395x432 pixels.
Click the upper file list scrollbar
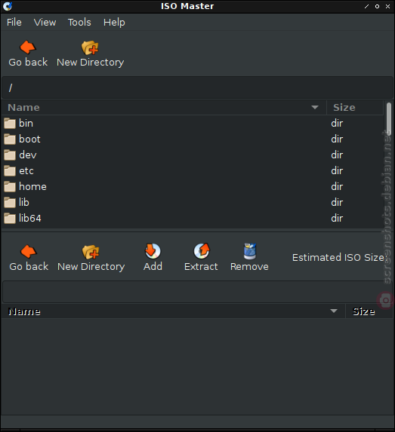tap(389, 118)
